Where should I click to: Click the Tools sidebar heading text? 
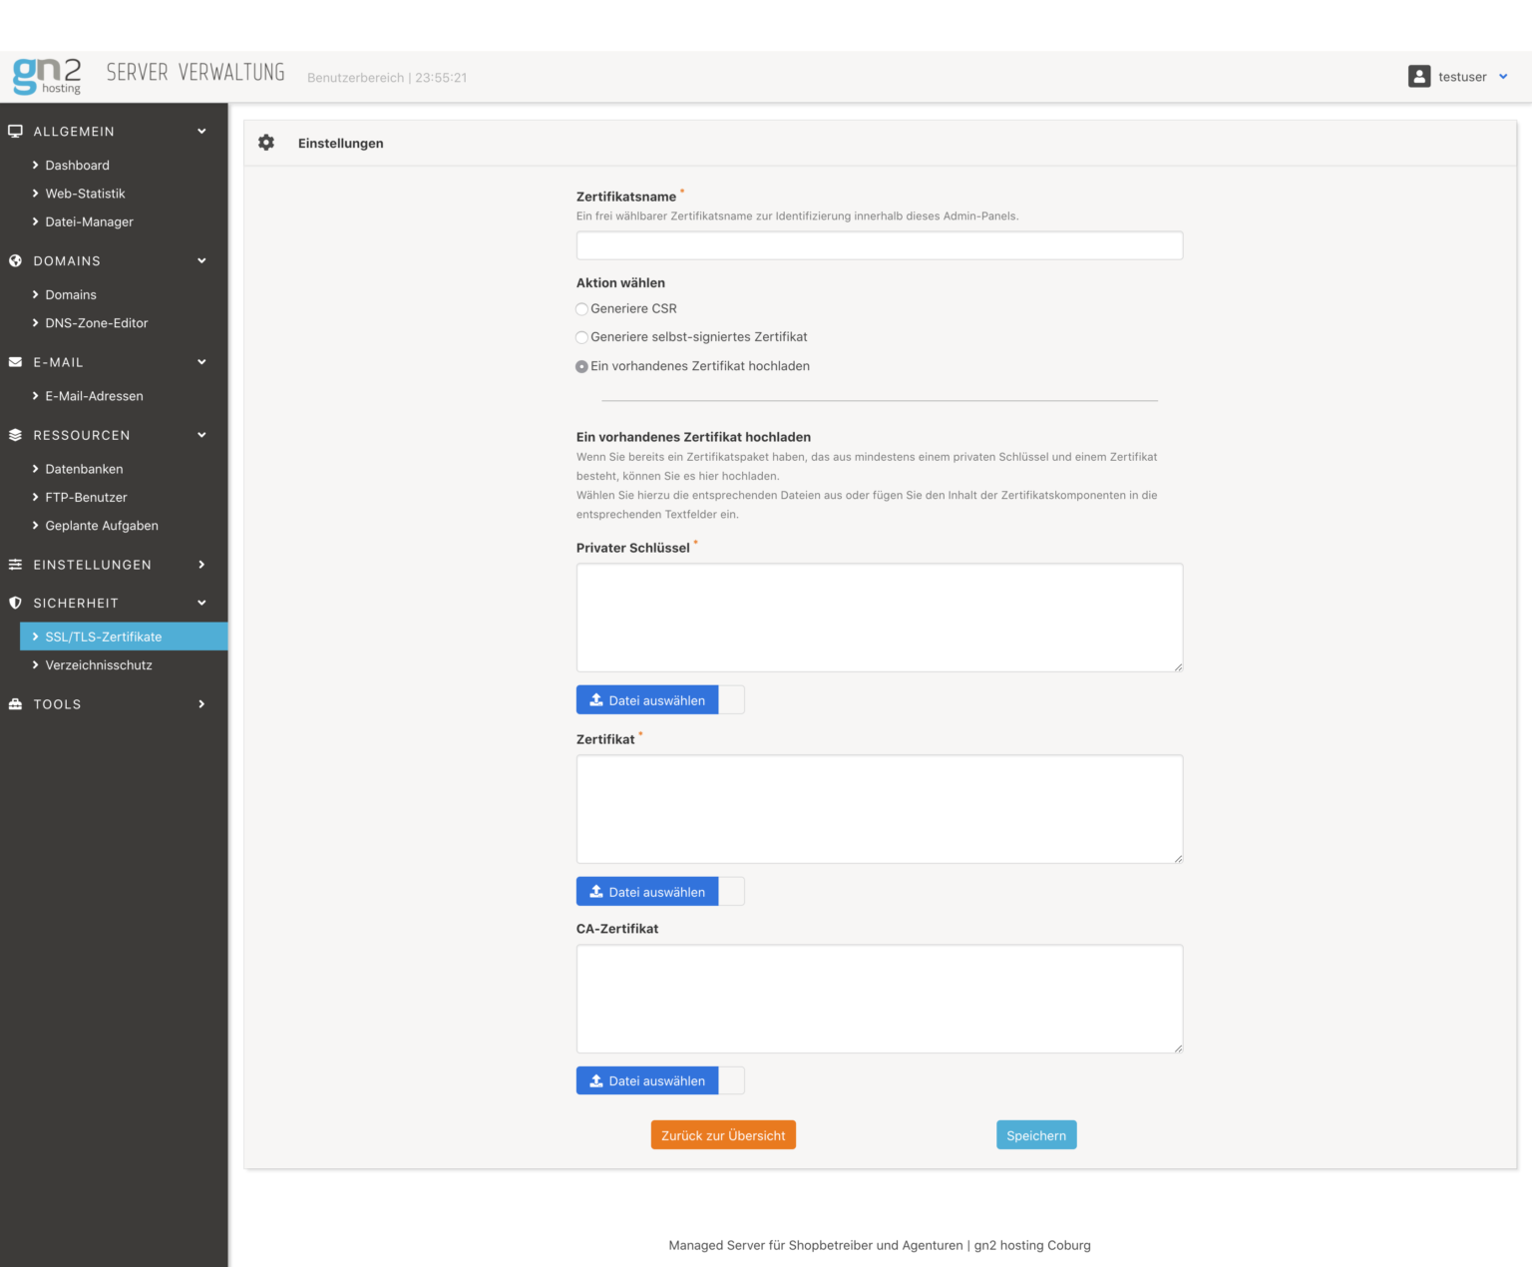click(58, 704)
